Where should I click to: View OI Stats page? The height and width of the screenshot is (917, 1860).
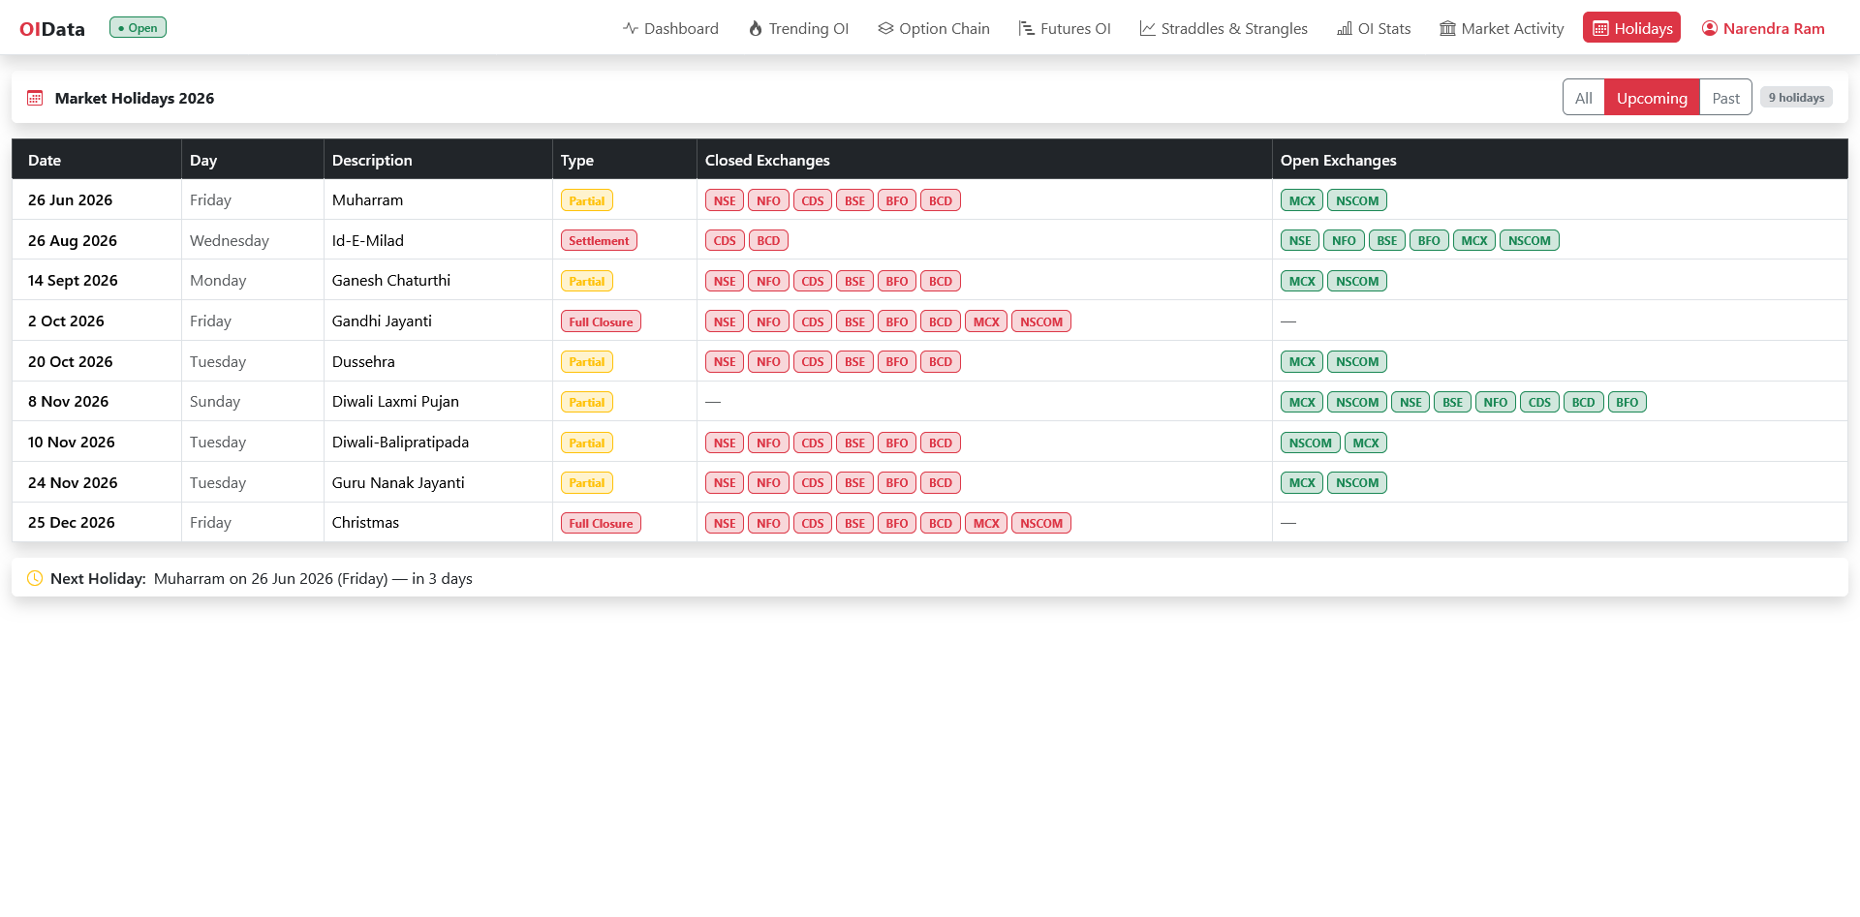1374,28
